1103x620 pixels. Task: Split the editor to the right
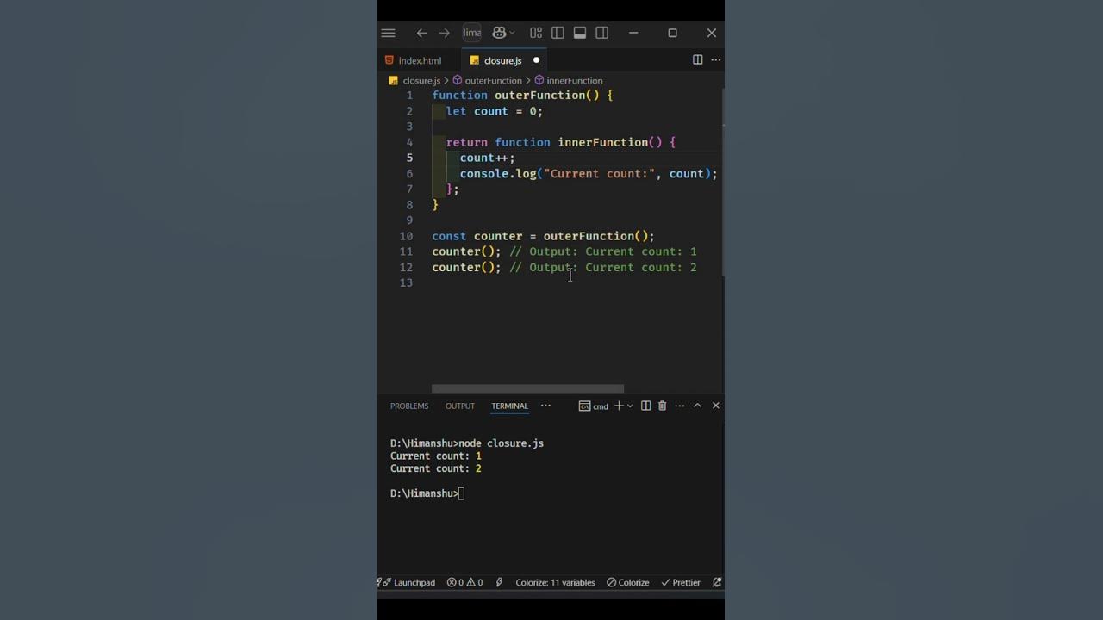coord(697,59)
